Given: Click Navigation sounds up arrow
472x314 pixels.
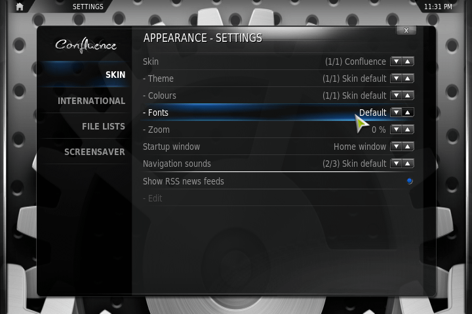Looking at the screenshot, I should [x=408, y=164].
